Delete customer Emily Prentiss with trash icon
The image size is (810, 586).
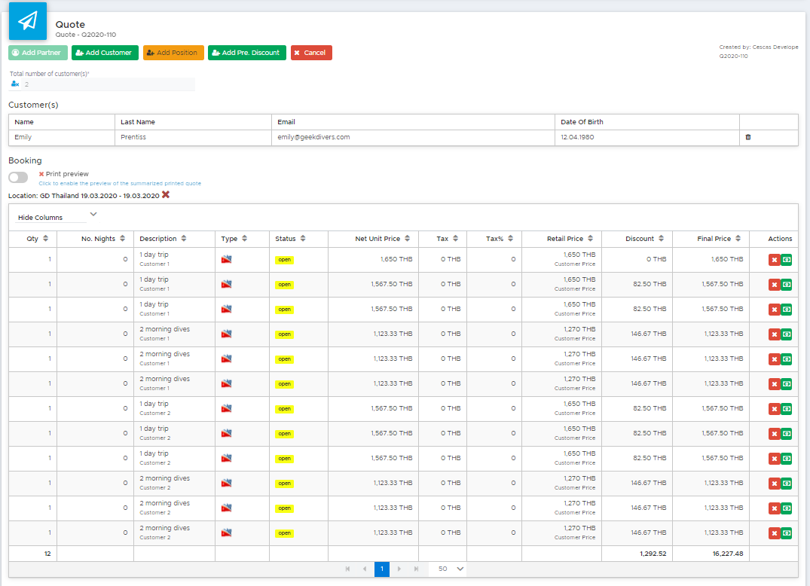click(748, 137)
